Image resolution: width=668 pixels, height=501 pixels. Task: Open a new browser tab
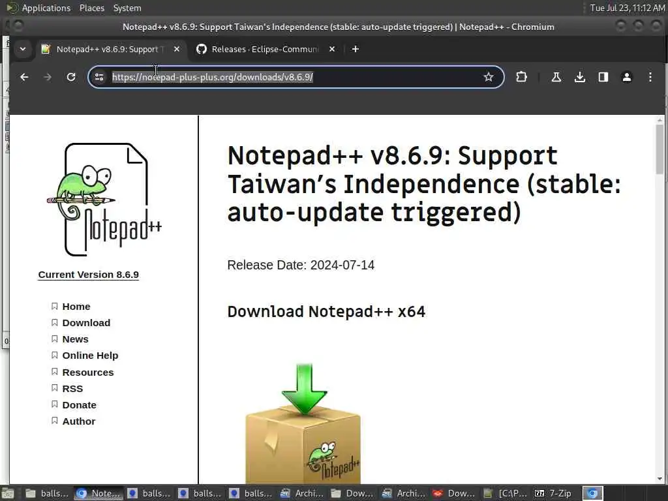tap(356, 49)
